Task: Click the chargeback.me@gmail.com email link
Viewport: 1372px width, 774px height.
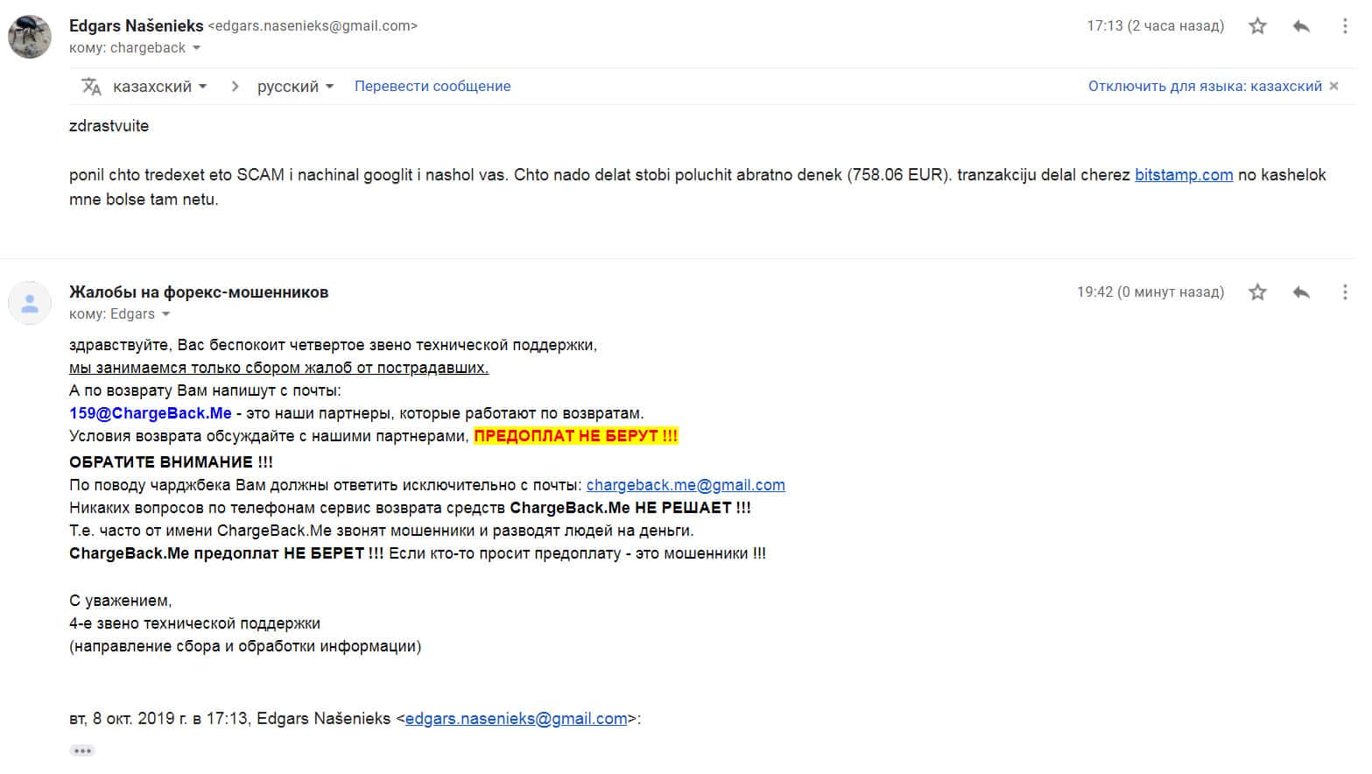Action: coord(686,485)
